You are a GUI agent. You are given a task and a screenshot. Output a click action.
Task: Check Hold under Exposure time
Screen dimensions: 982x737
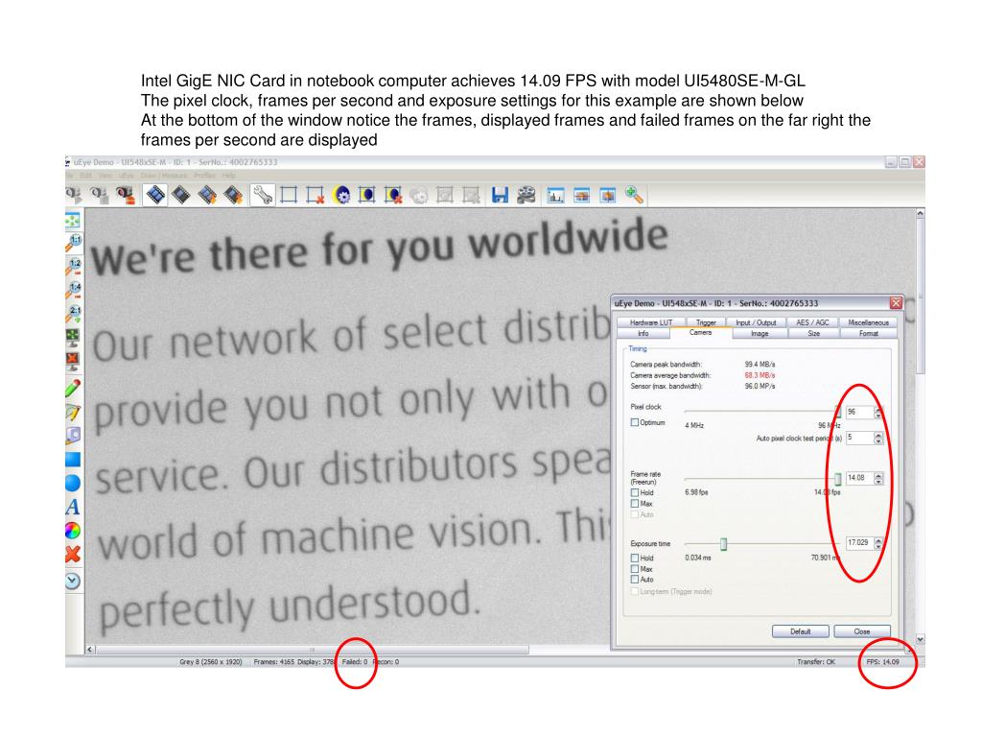pyautogui.click(x=635, y=558)
